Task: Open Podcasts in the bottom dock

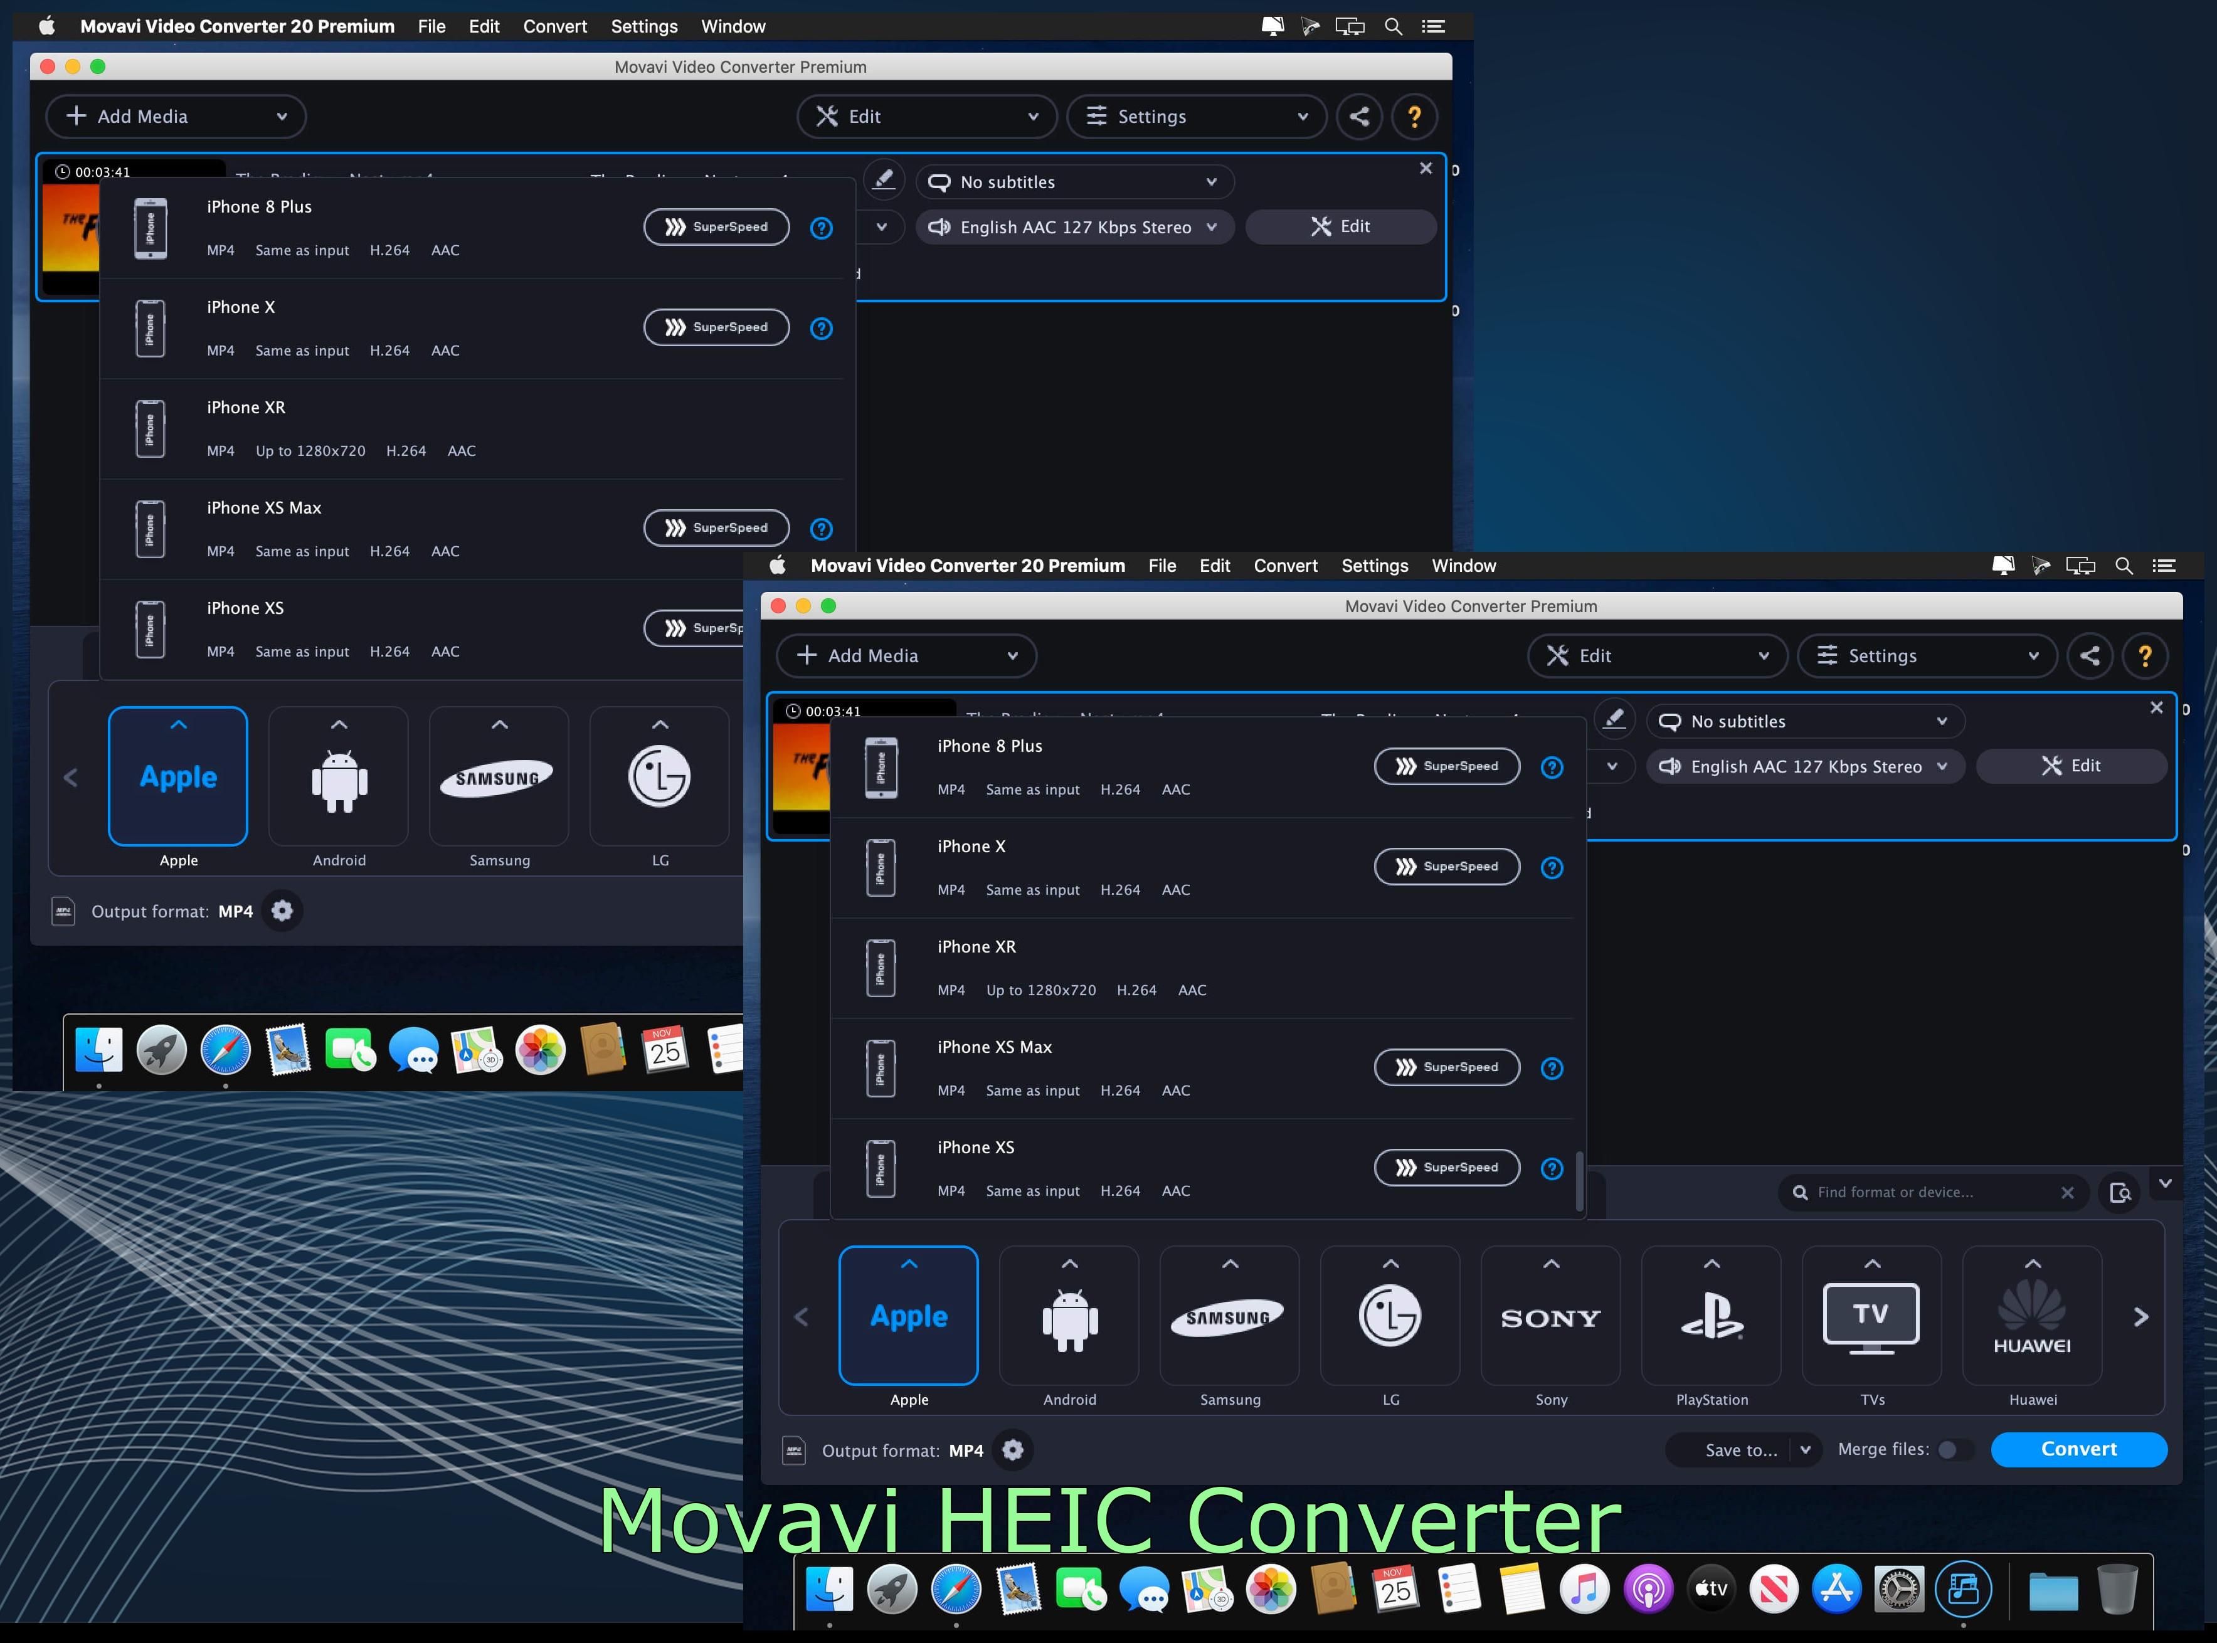Action: coord(1648,1589)
